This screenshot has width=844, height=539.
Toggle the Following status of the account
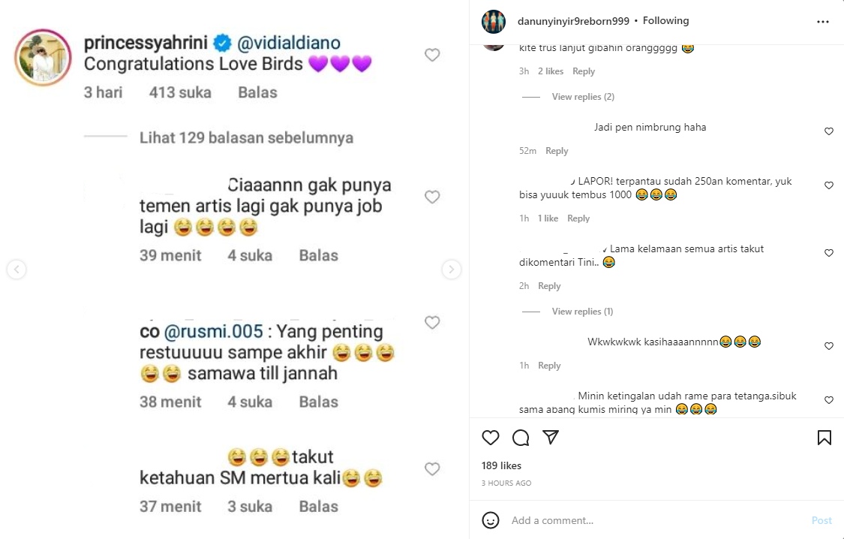pyautogui.click(x=665, y=21)
